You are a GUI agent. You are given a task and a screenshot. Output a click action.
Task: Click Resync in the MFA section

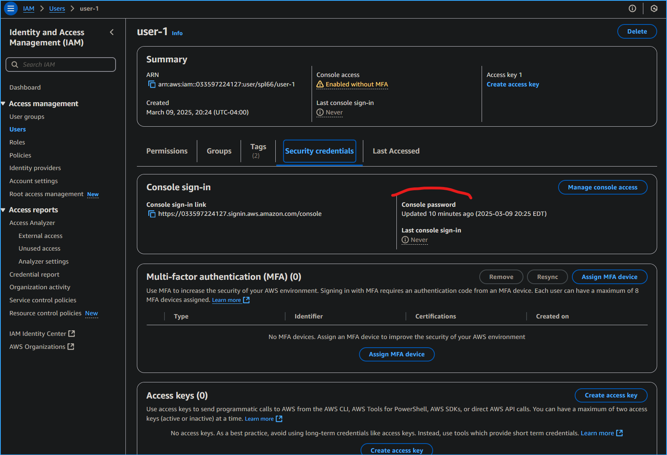pyautogui.click(x=547, y=277)
